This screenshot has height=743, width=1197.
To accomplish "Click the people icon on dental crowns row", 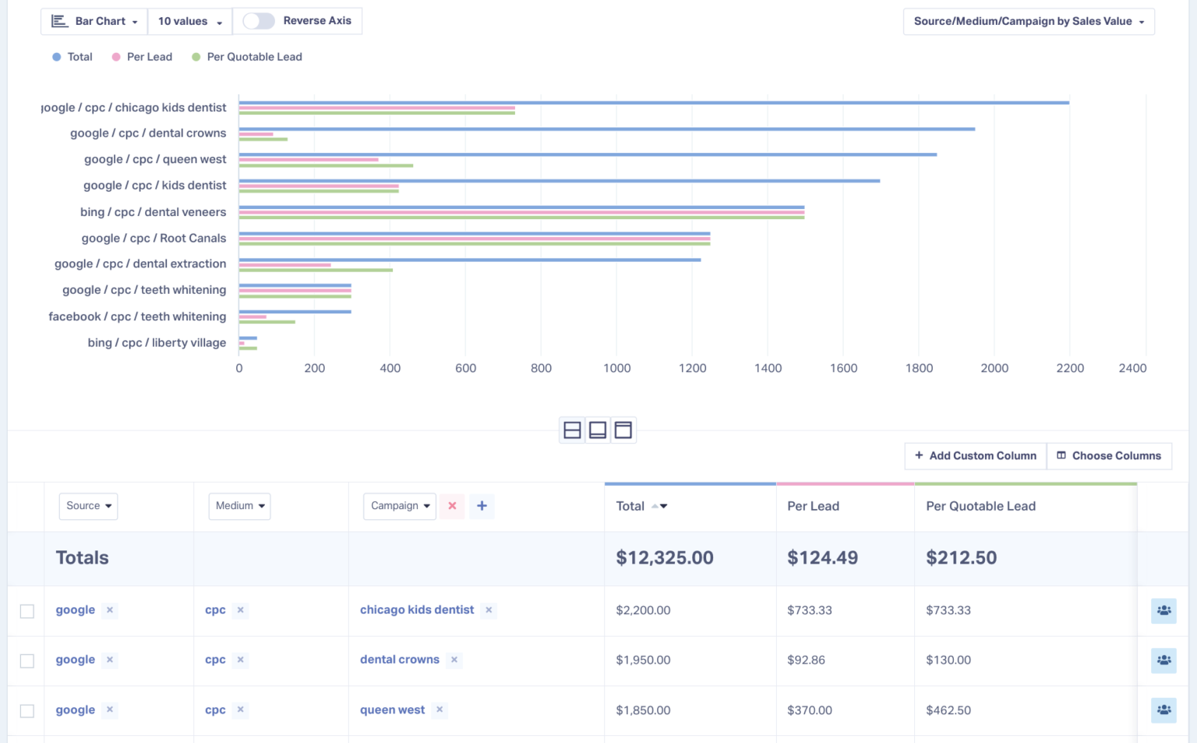I will click(x=1163, y=660).
